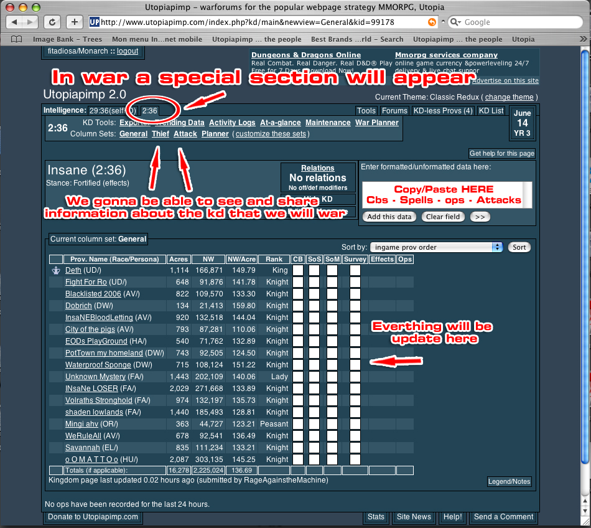
Task: Open the Best Brands bookmark
Action: (x=357, y=39)
